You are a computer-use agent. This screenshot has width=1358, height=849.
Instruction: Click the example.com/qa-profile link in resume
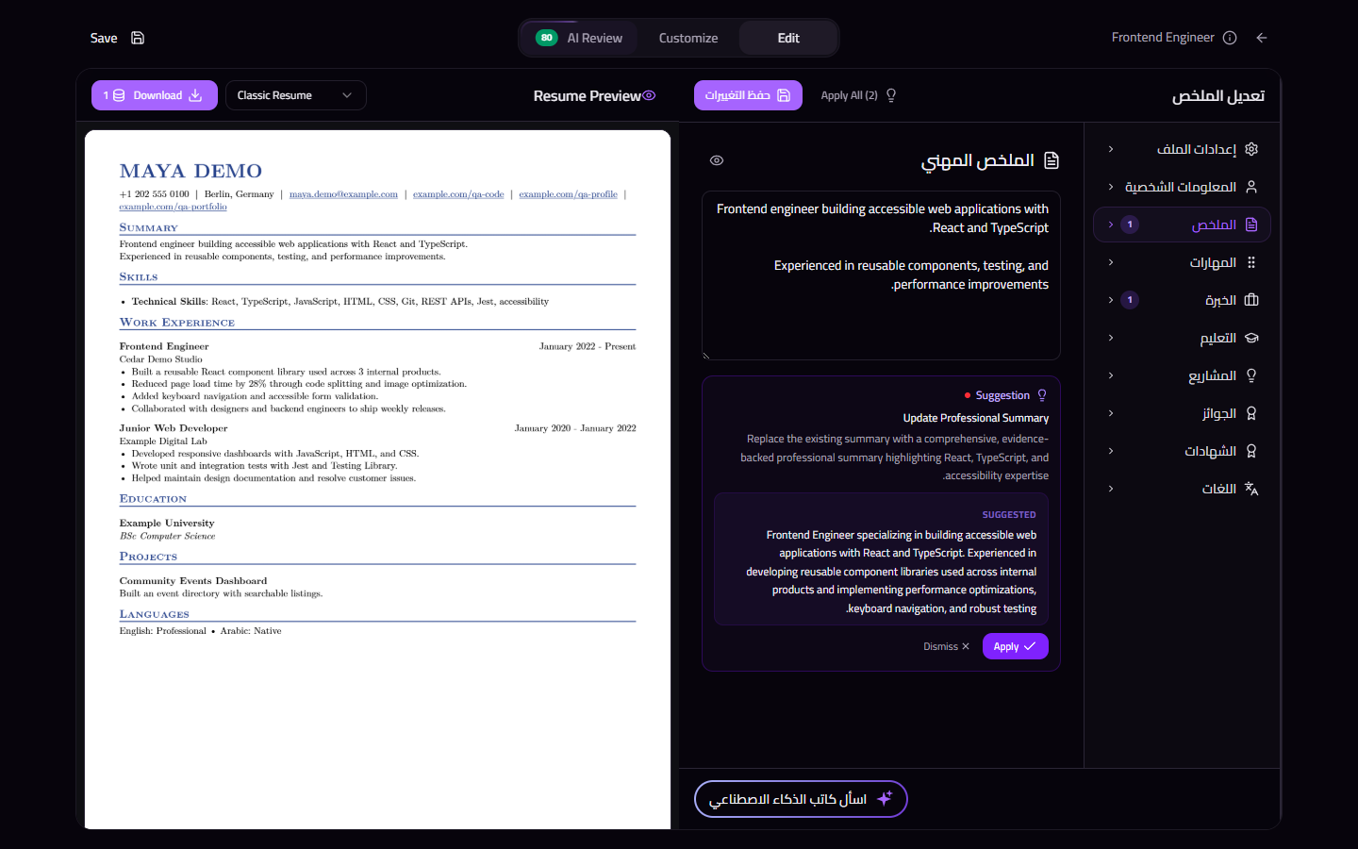(568, 194)
